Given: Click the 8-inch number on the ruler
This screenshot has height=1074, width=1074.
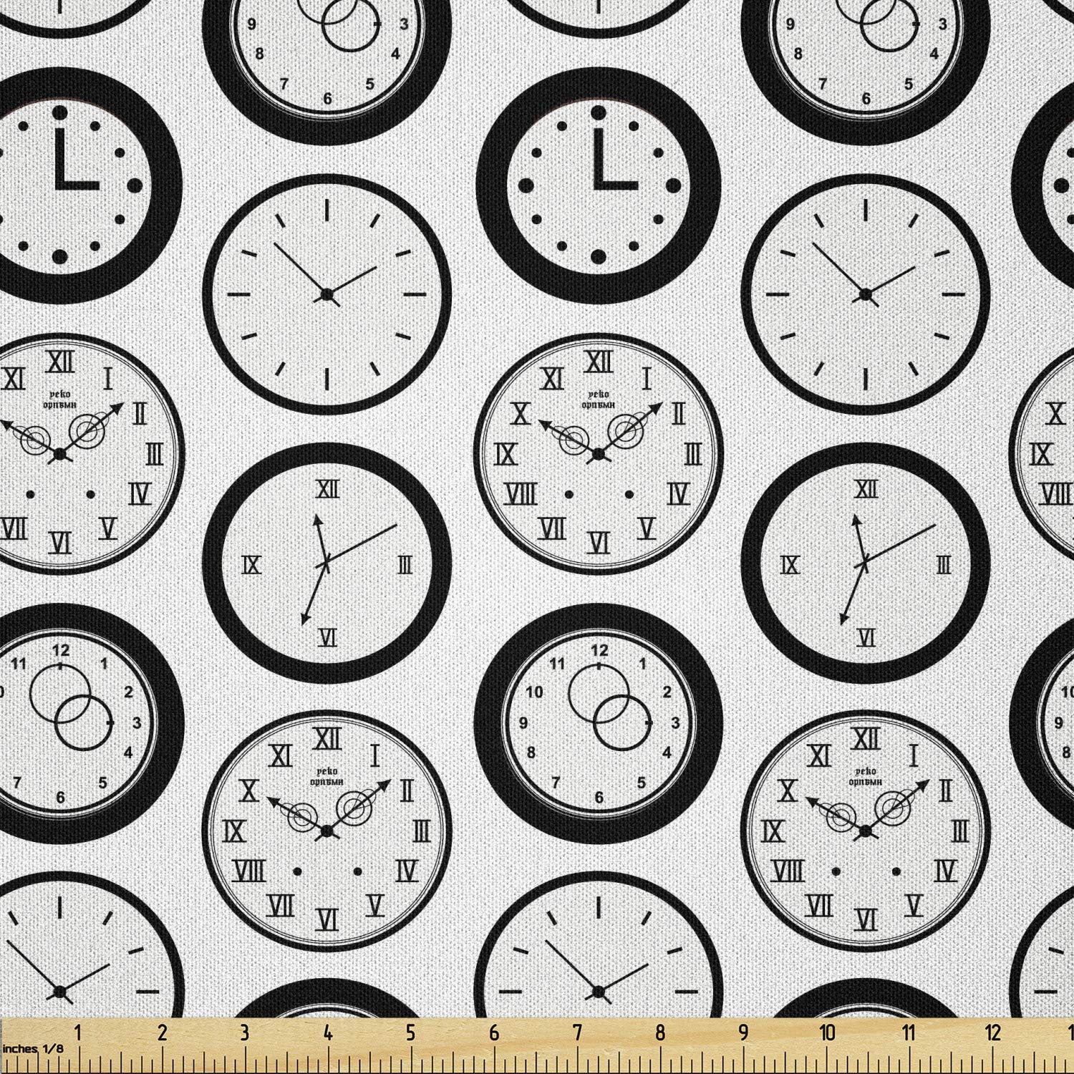Looking at the screenshot, I should coord(661,1033).
